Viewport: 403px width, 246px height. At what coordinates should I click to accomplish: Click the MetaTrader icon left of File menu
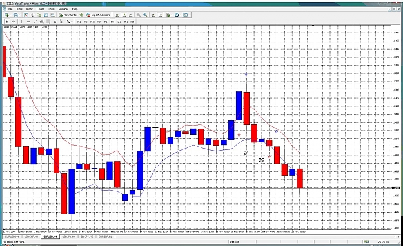5,9
